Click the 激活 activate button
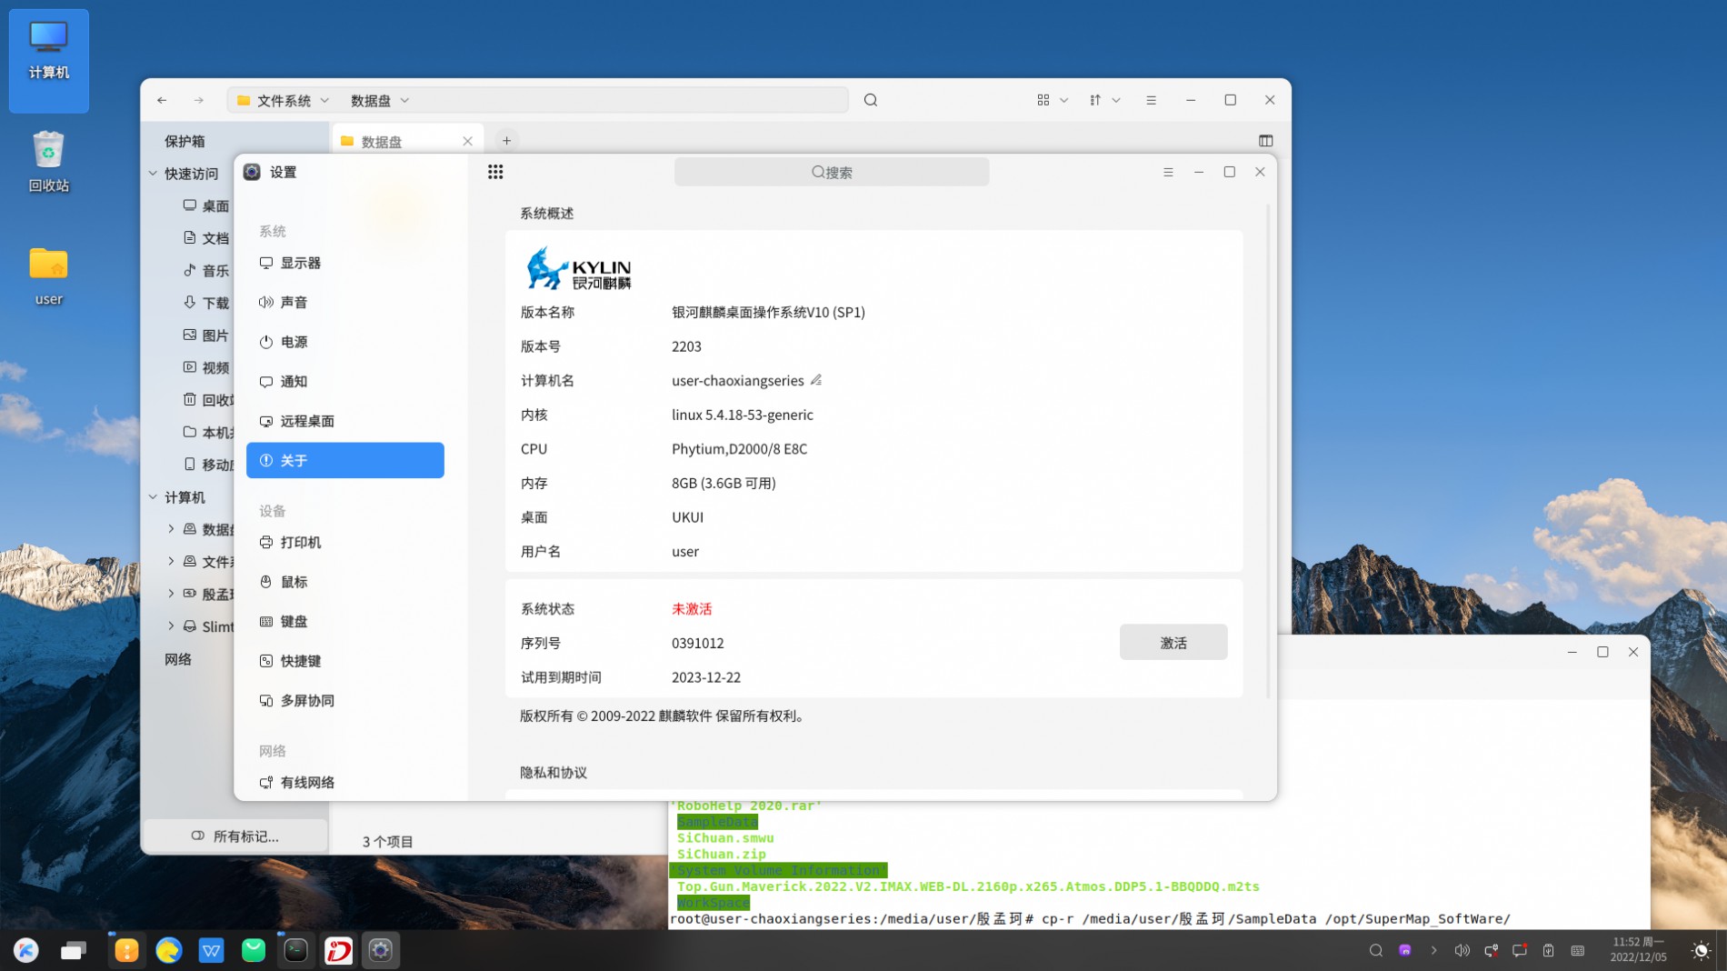The height and width of the screenshot is (971, 1727). click(x=1173, y=642)
